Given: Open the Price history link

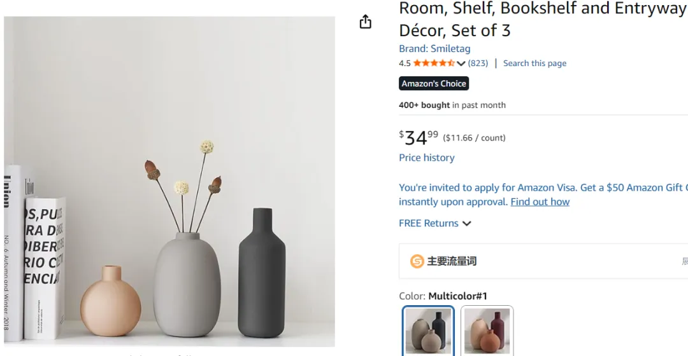Looking at the screenshot, I should pyautogui.click(x=427, y=158).
